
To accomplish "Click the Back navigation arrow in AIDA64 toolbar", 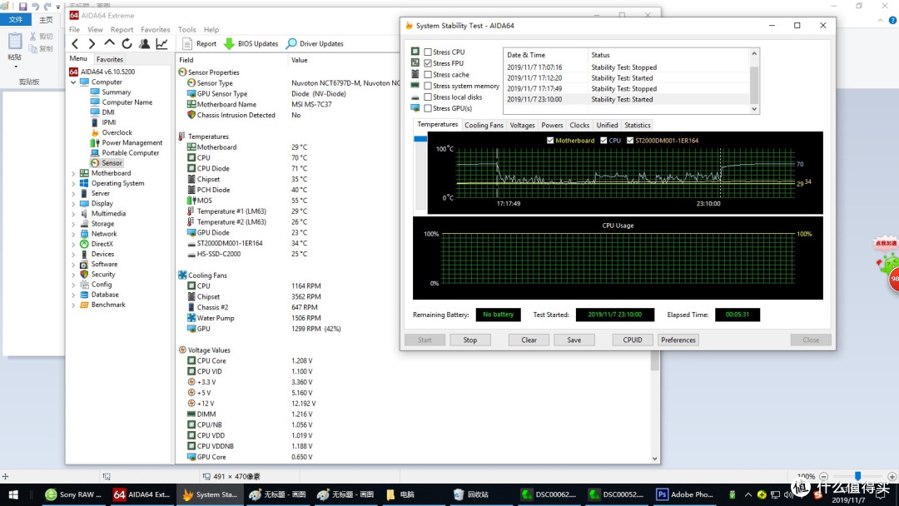I will pos(75,43).
